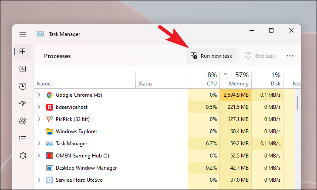Image resolution: width=317 pixels, height=190 pixels.
Task: Click the 0.2% CPU cell
Action: [x=204, y=168]
